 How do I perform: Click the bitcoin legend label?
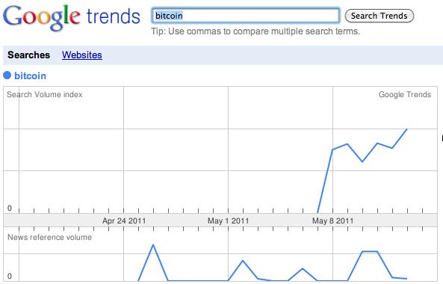pyautogui.click(x=30, y=75)
